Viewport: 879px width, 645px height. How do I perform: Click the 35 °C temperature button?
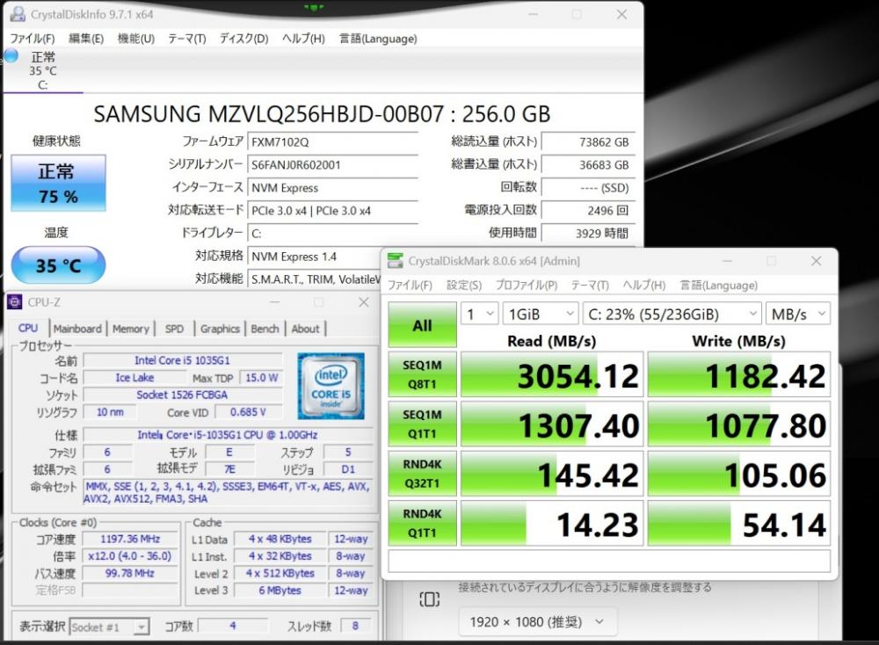pos(58,265)
